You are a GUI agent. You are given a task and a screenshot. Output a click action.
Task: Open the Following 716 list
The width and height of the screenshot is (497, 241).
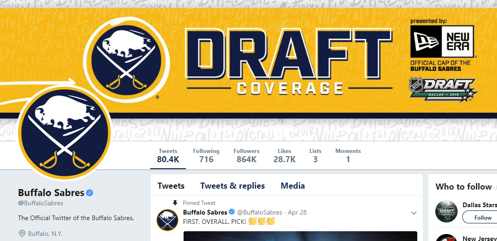(206, 155)
